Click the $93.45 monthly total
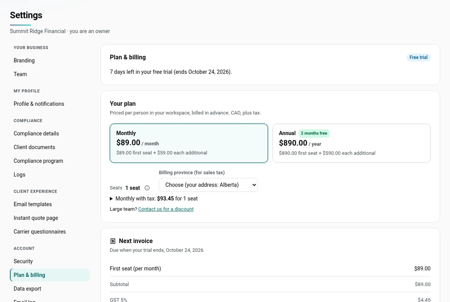Image resolution: width=450 pixels, height=302 pixels. point(165,199)
